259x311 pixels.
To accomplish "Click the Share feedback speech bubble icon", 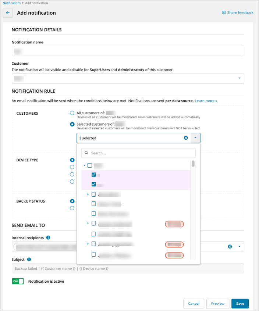I will pos(224,13).
